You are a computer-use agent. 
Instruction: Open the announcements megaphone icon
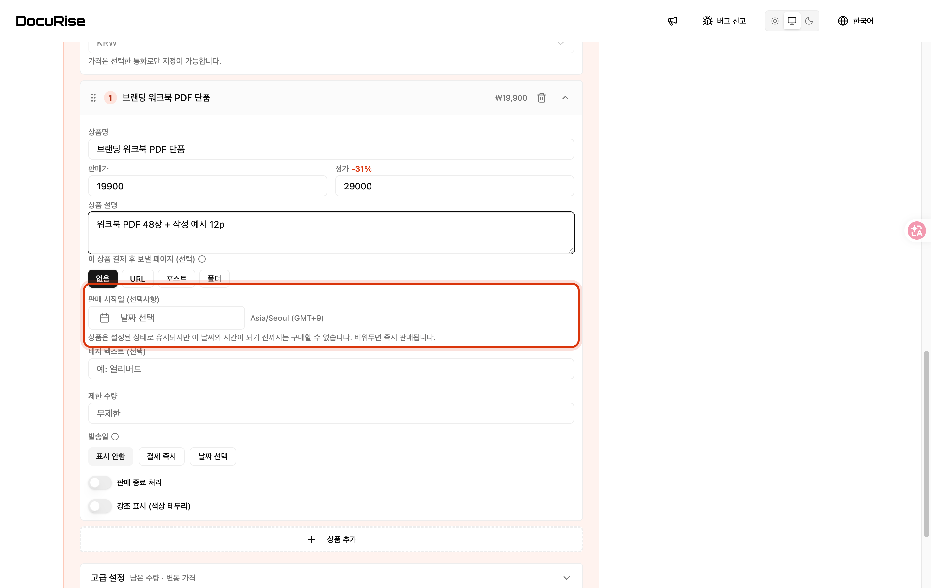pos(672,21)
